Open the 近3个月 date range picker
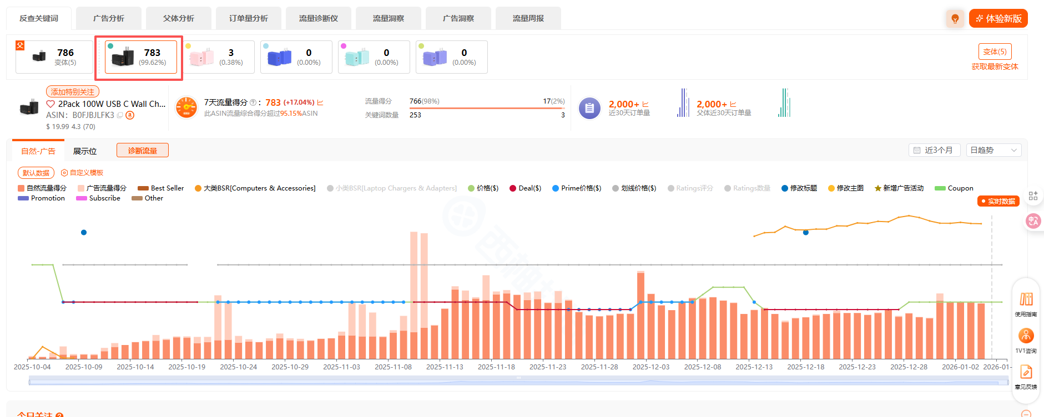This screenshot has width=1044, height=417. pyautogui.click(x=934, y=150)
